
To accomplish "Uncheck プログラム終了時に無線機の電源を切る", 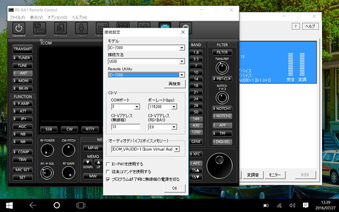I will click(x=108, y=179).
